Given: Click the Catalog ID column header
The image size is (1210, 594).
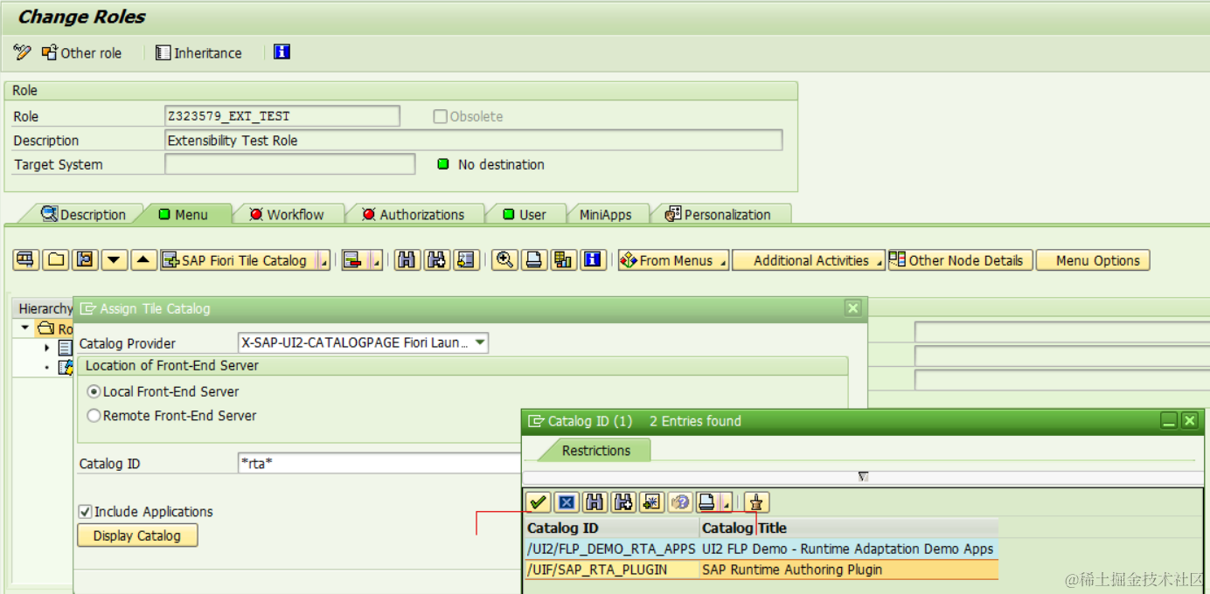Looking at the screenshot, I should pos(612,528).
